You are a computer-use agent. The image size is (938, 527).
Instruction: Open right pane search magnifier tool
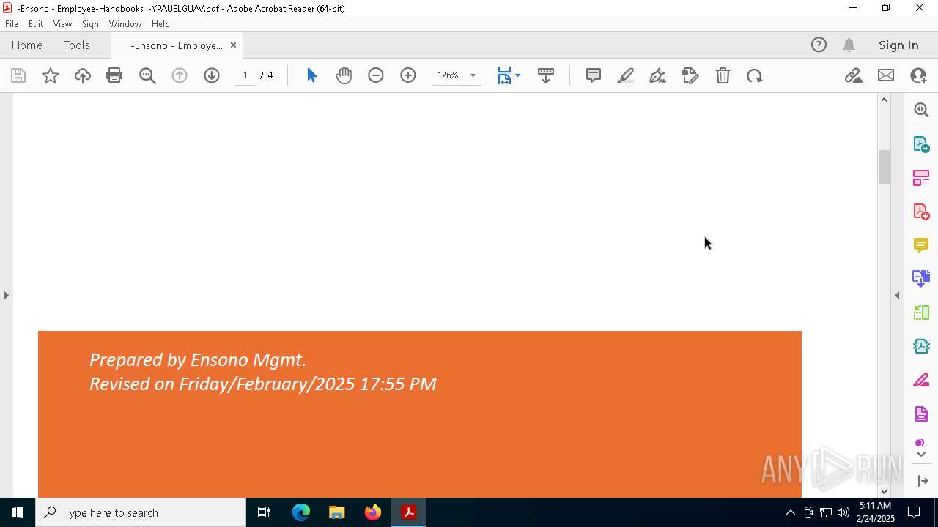[x=921, y=110]
